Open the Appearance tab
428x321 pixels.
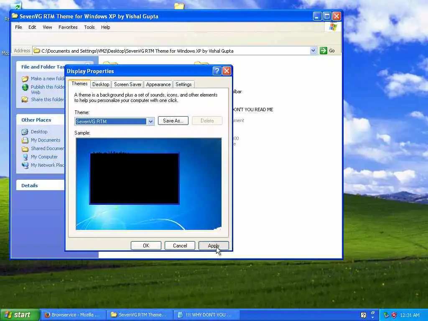pyautogui.click(x=158, y=84)
